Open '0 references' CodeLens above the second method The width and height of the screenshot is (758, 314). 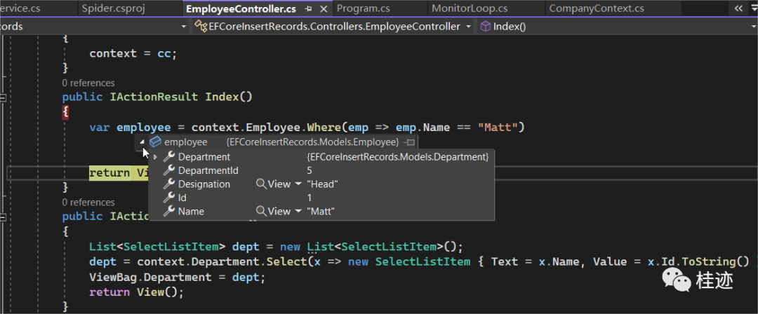click(x=88, y=202)
